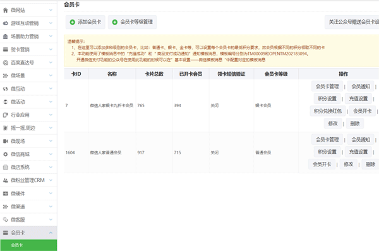This screenshot has height=252, width=379.
Task: Click the icon beside 微场景
Action: (x=5, y=76)
